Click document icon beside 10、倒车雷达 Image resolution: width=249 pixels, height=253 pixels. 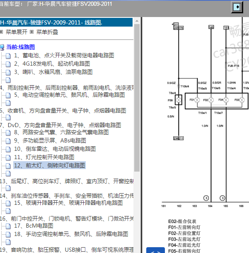coord(8,149)
